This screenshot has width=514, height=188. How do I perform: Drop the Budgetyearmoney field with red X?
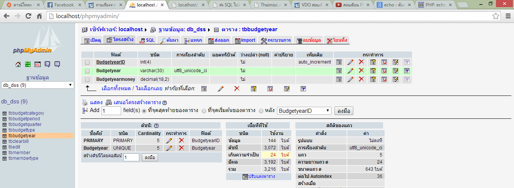[x=361, y=79]
